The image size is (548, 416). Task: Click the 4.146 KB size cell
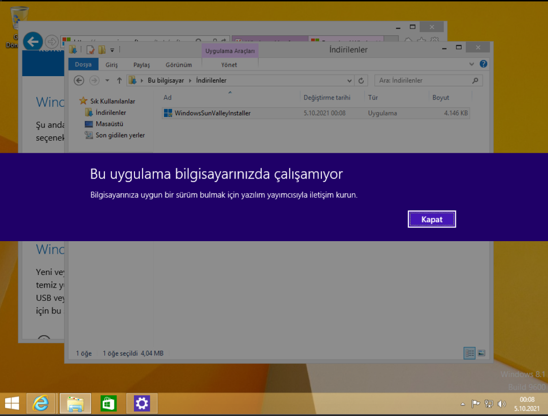(x=456, y=113)
